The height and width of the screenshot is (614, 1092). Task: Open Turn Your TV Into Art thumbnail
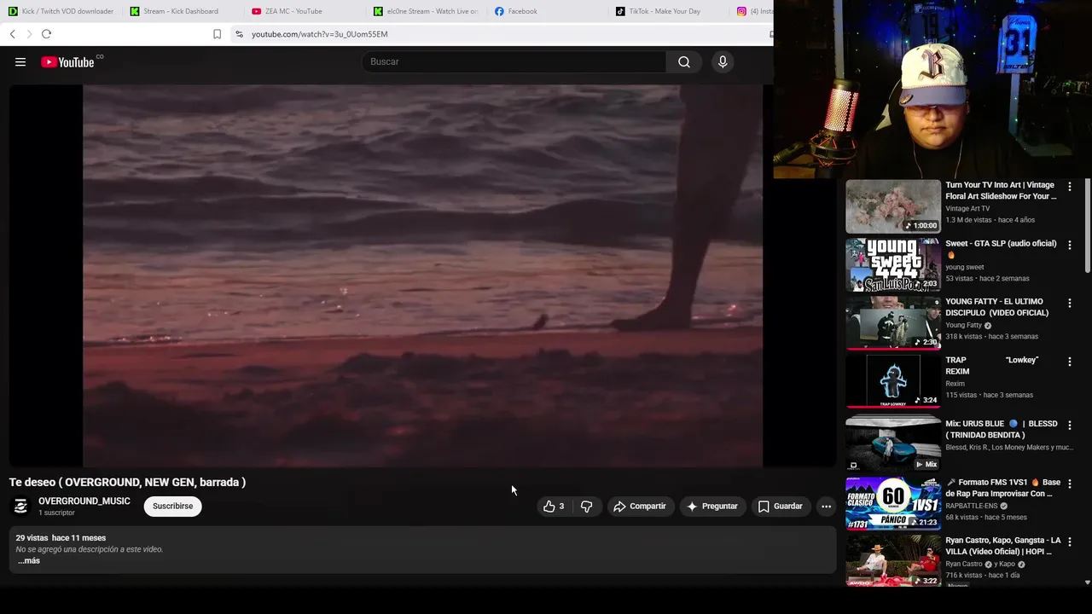892,206
